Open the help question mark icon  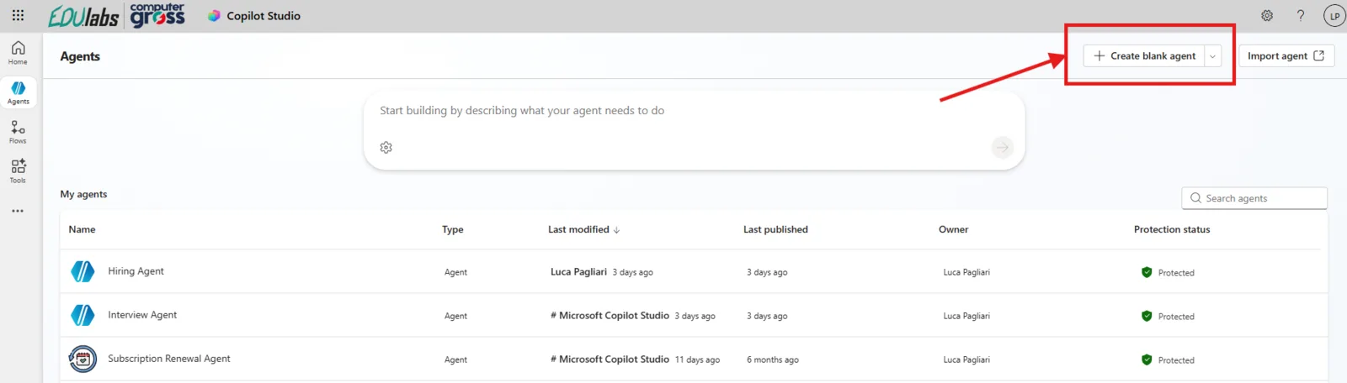click(1300, 16)
